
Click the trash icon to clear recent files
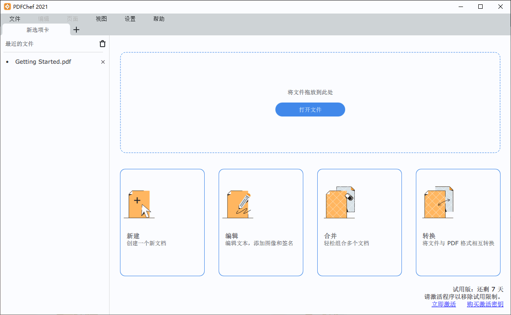click(x=102, y=44)
